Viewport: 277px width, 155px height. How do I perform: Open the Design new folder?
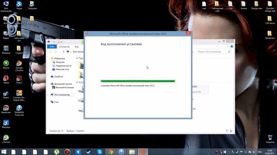tap(257, 5)
